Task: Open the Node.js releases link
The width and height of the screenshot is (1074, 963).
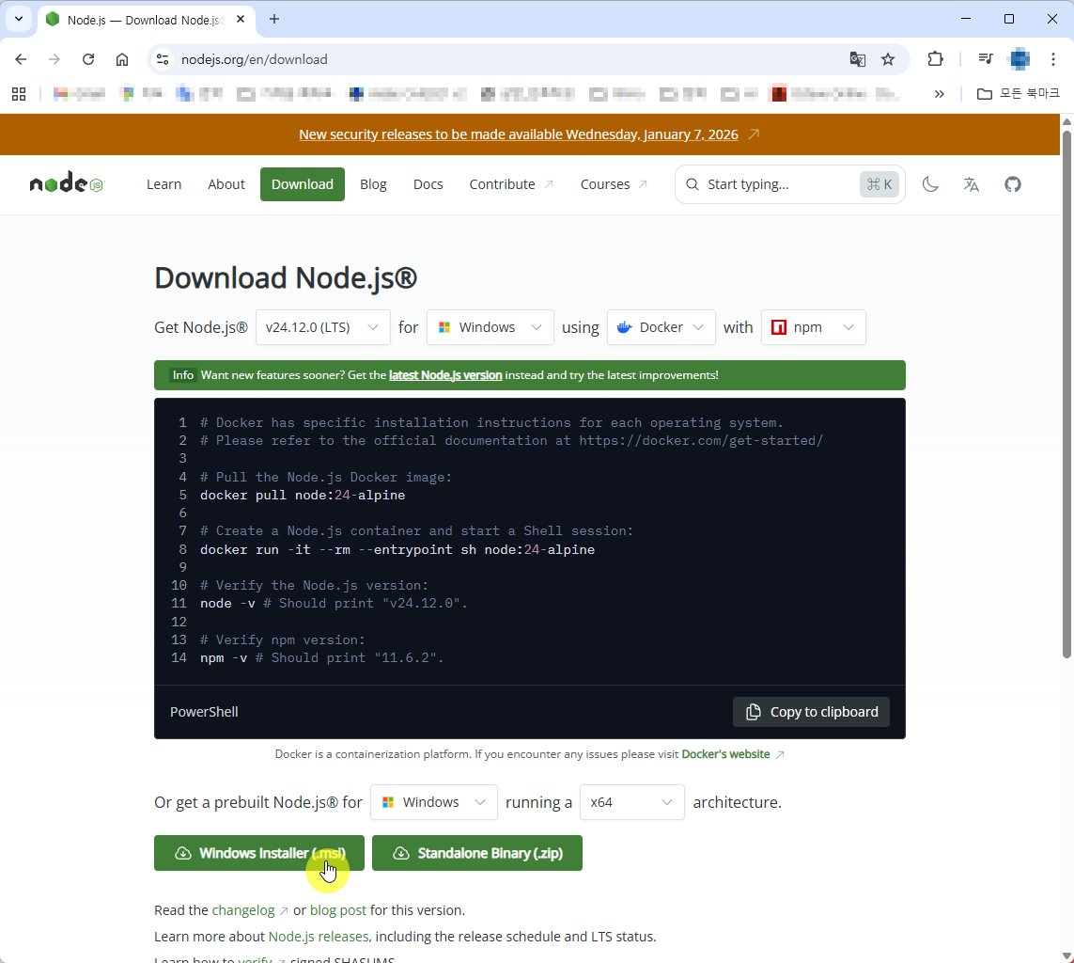Action: (x=318, y=937)
